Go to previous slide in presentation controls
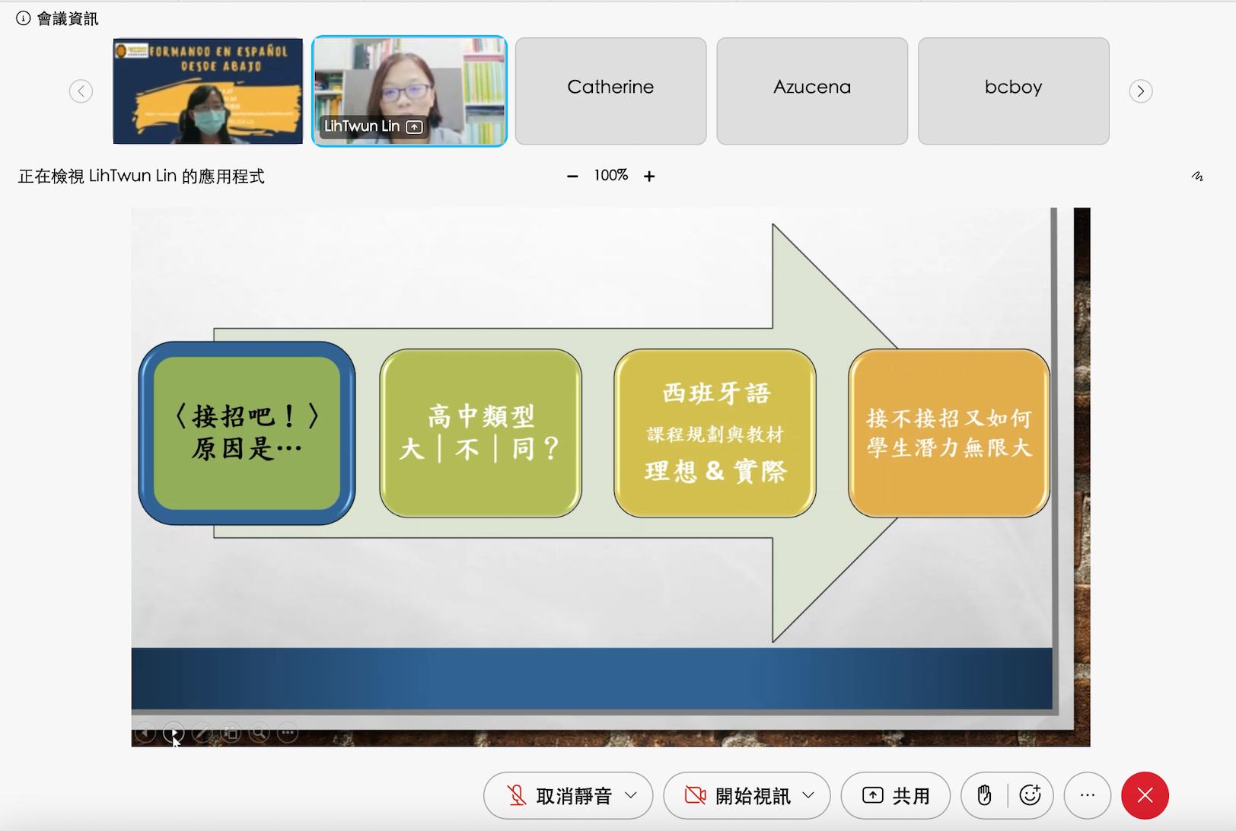Viewport: 1236px width, 831px height. [x=145, y=733]
